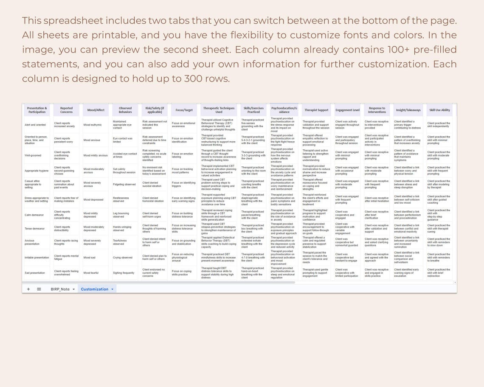Select the "Risk/Safety (if applicable)" header
Image resolution: width=484 pixels, height=387 pixels.
(x=155, y=110)
